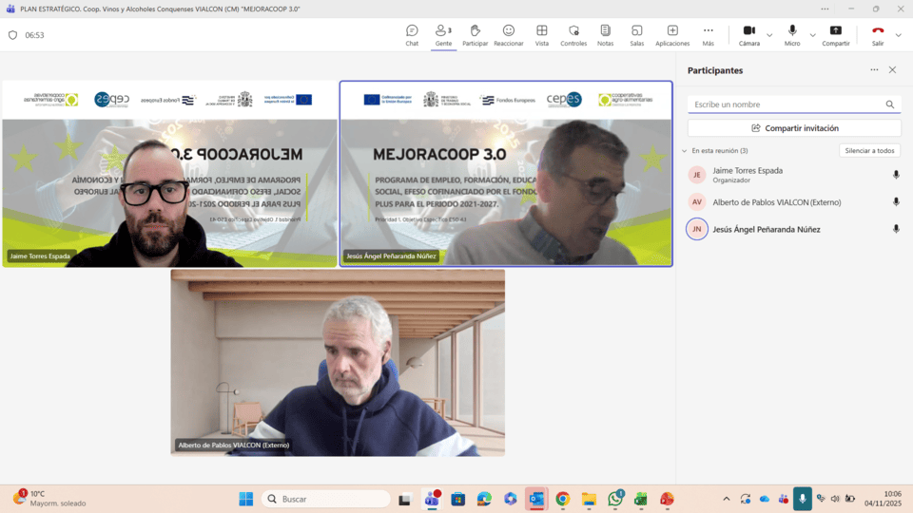Click the Participar raise hand icon
This screenshot has width=913, height=513.
pos(475,35)
